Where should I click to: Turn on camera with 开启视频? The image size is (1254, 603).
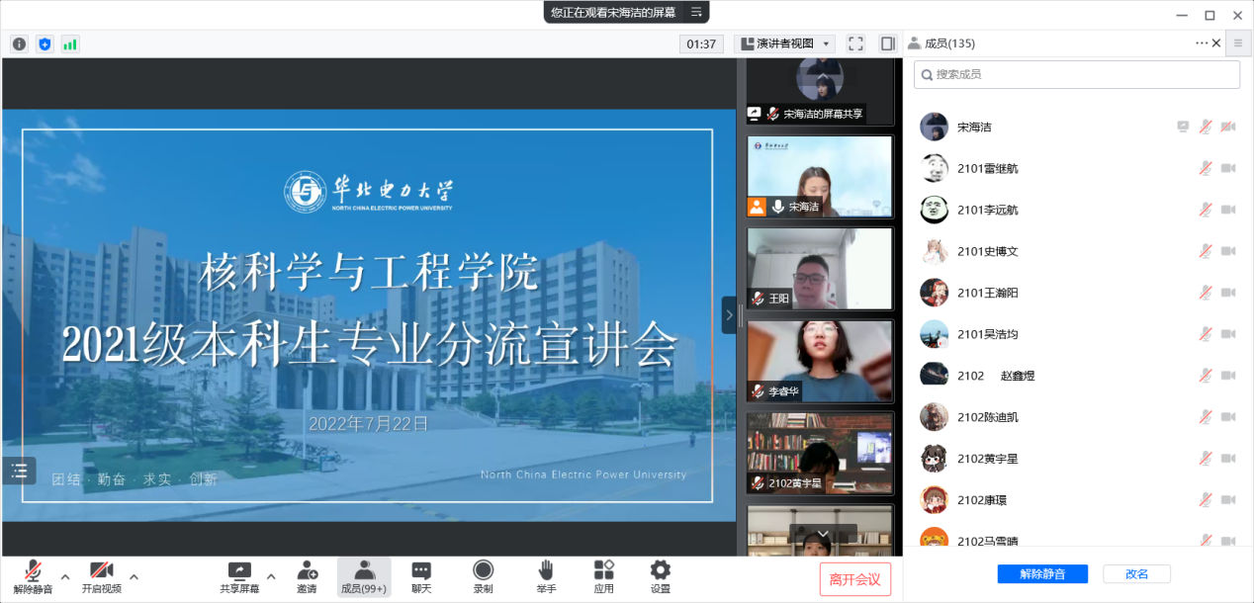pos(101,576)
